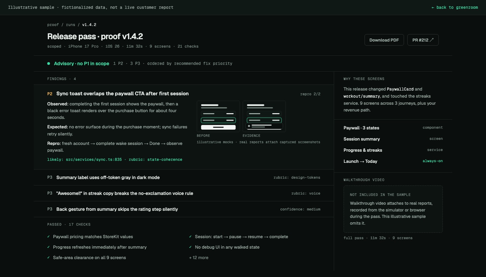Click the PaywallCard code reference
The width and height of the screenshot is (486, 277).
400,89
